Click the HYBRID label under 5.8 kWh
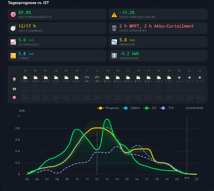The width and height of the screenshot is (214, 191). pos(23,58)
